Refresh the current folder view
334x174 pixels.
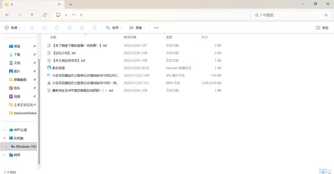(x=45, y=15)
